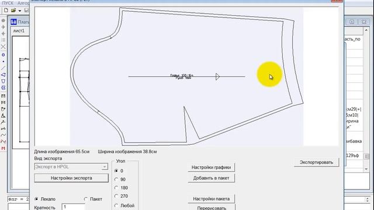
Task: Click the Open folder icon in top toolbar
Action: click(x=13, y=10)
